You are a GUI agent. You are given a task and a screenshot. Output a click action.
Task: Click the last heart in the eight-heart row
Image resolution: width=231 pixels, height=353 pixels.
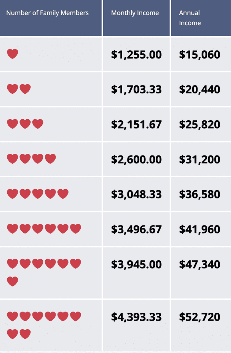tap(25, 334)
